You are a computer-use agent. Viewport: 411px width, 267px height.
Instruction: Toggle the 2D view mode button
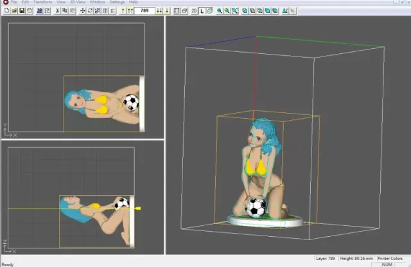pos(194,11)
